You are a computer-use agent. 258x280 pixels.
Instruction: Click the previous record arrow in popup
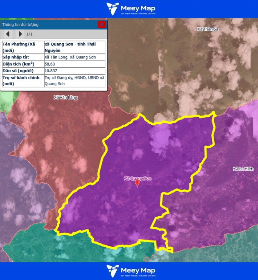(x=7, y=34)
